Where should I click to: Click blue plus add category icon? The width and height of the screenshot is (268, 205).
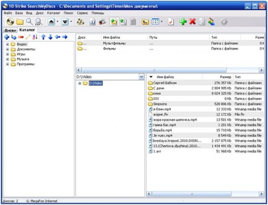click(x=7, y=37)
